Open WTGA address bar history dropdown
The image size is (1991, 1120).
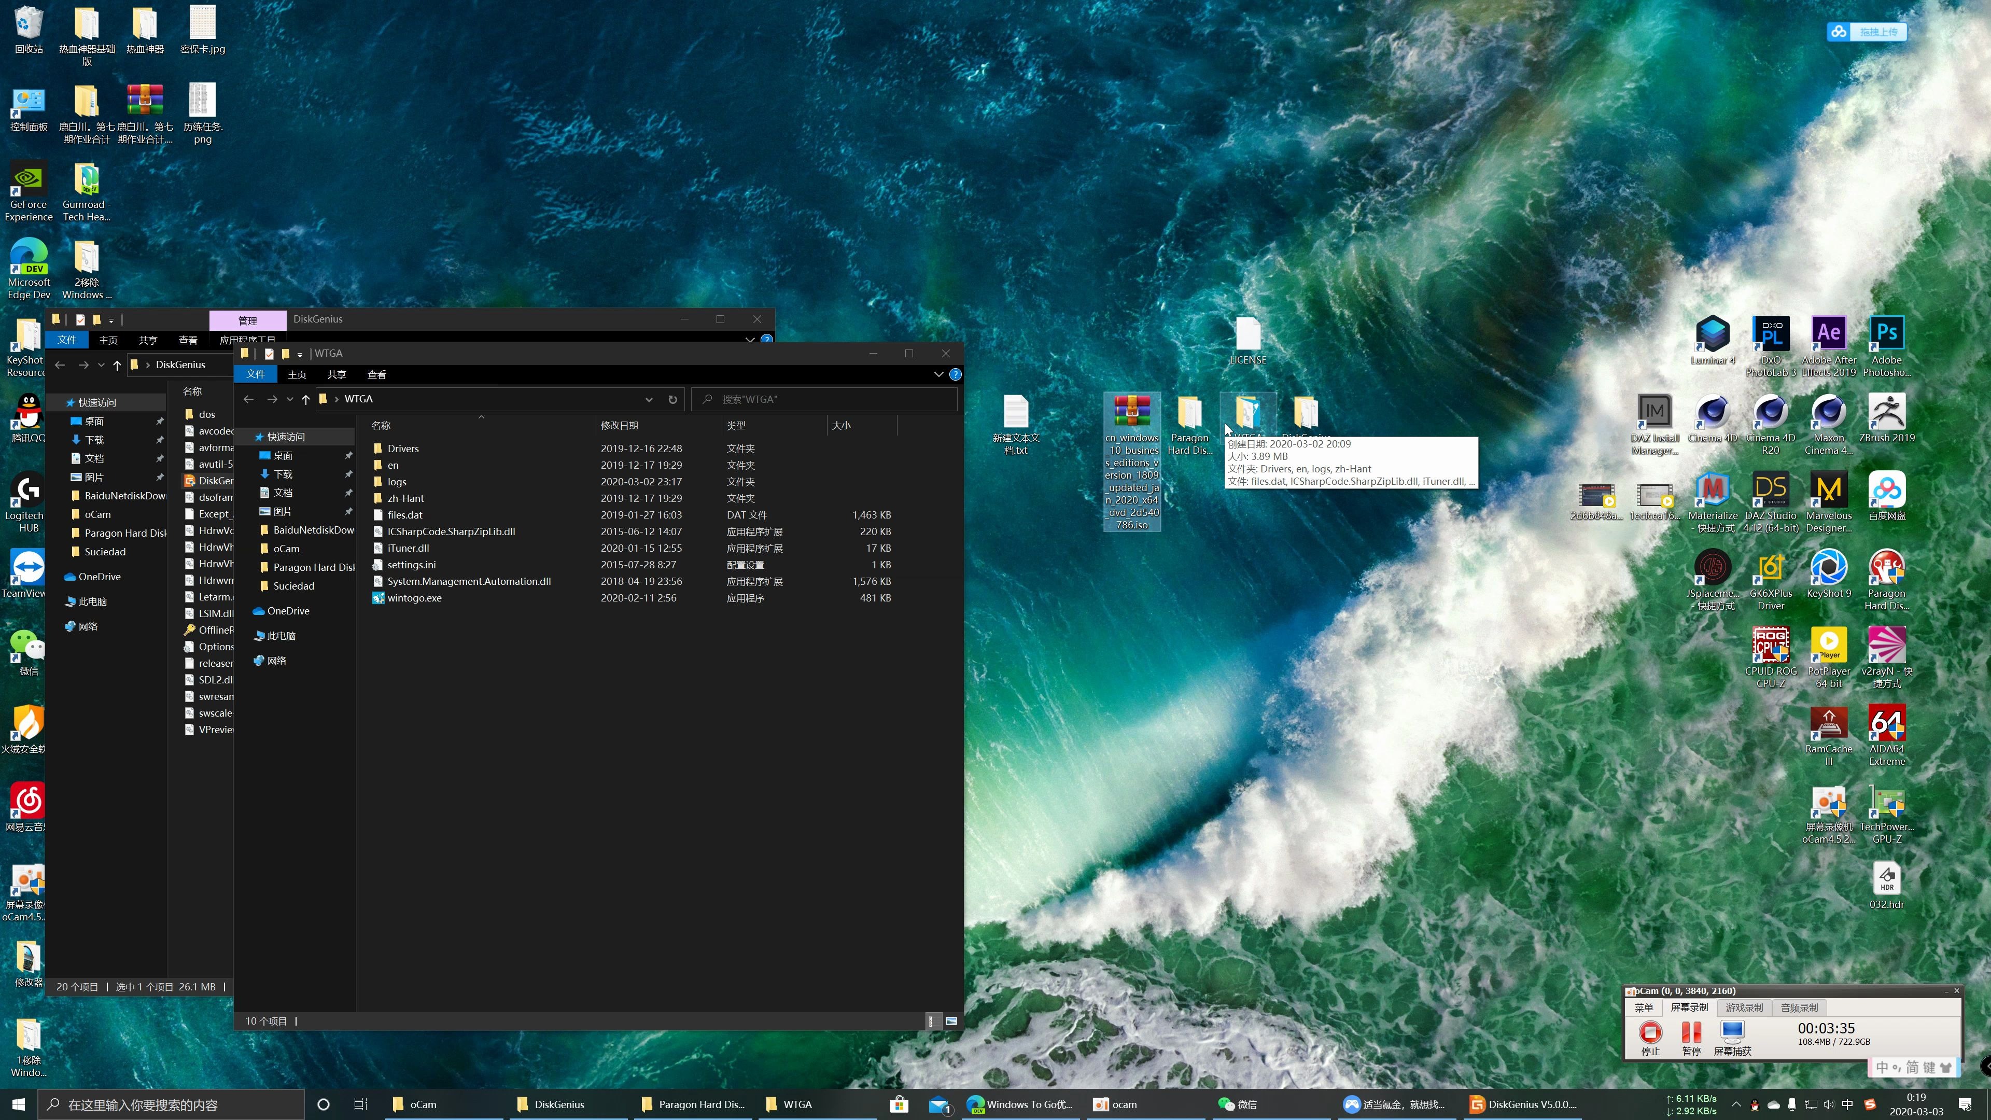[x=649, y=400]
